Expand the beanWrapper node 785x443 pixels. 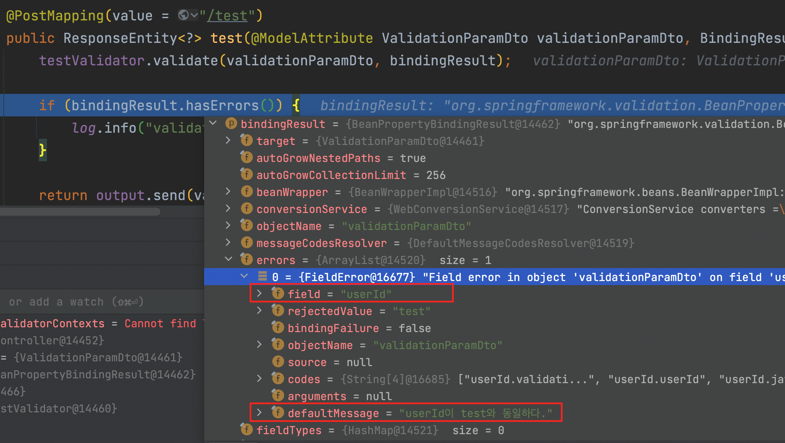228,191
